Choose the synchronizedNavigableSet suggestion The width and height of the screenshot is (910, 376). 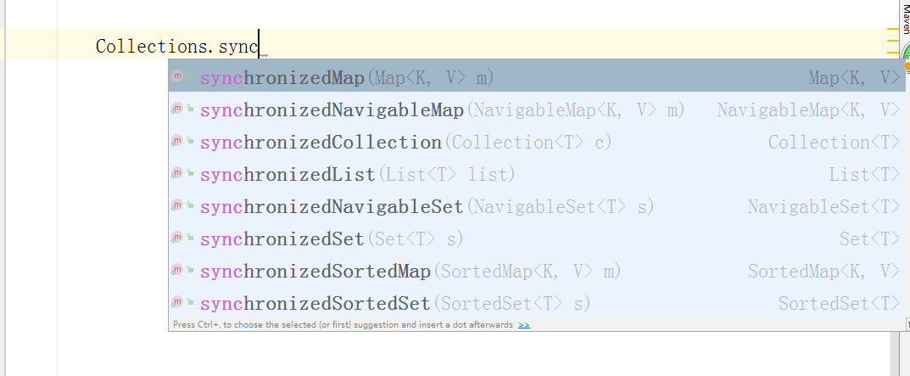point(537,206)
